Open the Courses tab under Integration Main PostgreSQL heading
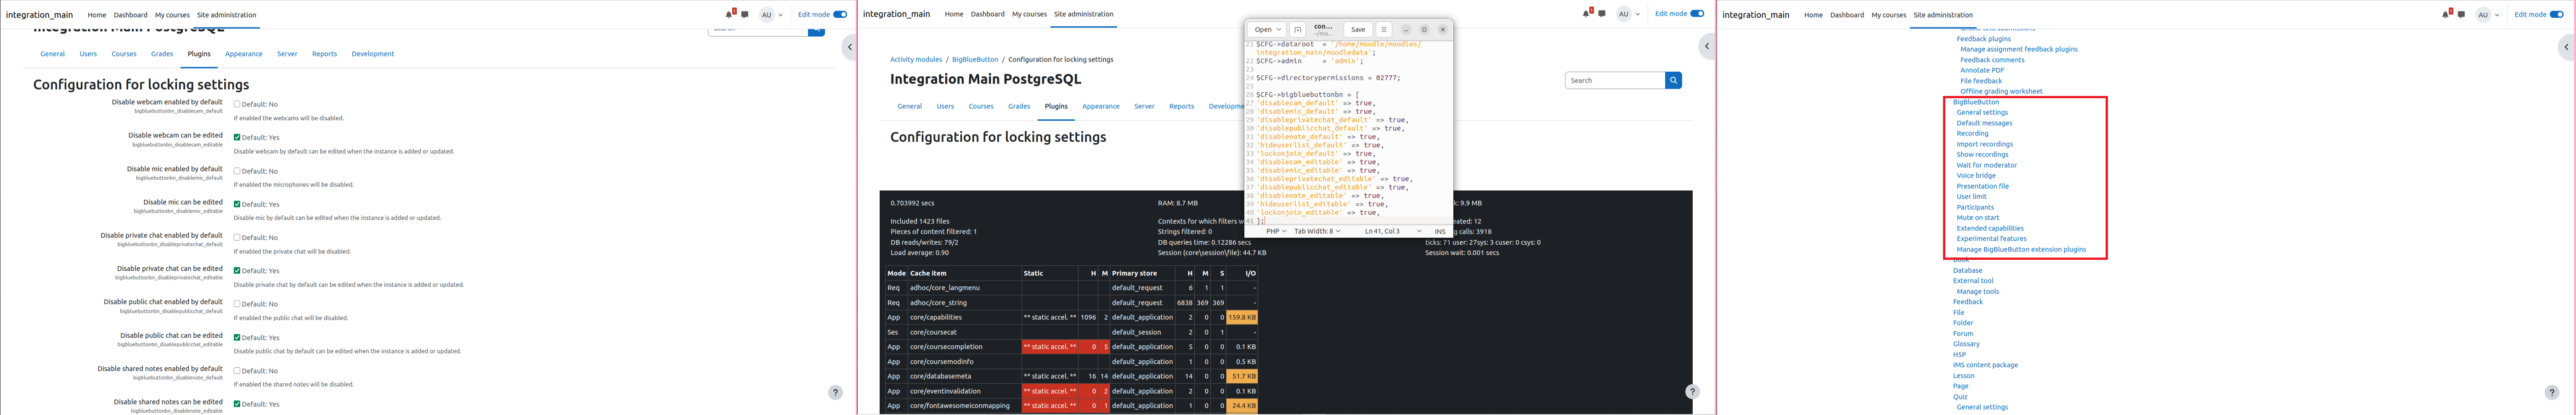The width and height of the screenshot is (2576, 415). (981, 106)
